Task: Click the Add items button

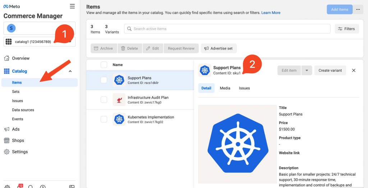Action: (x=340, y=9)
